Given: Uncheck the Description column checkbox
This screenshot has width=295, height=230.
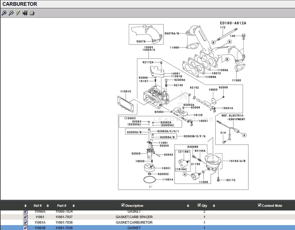Looking at the screenshot, I should (x=123, y=205).
